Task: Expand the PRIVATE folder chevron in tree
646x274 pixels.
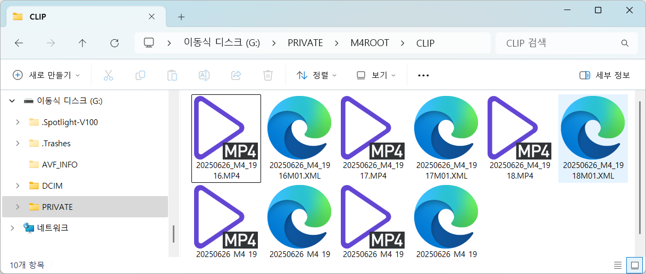Action: click(x=18, y=207)
